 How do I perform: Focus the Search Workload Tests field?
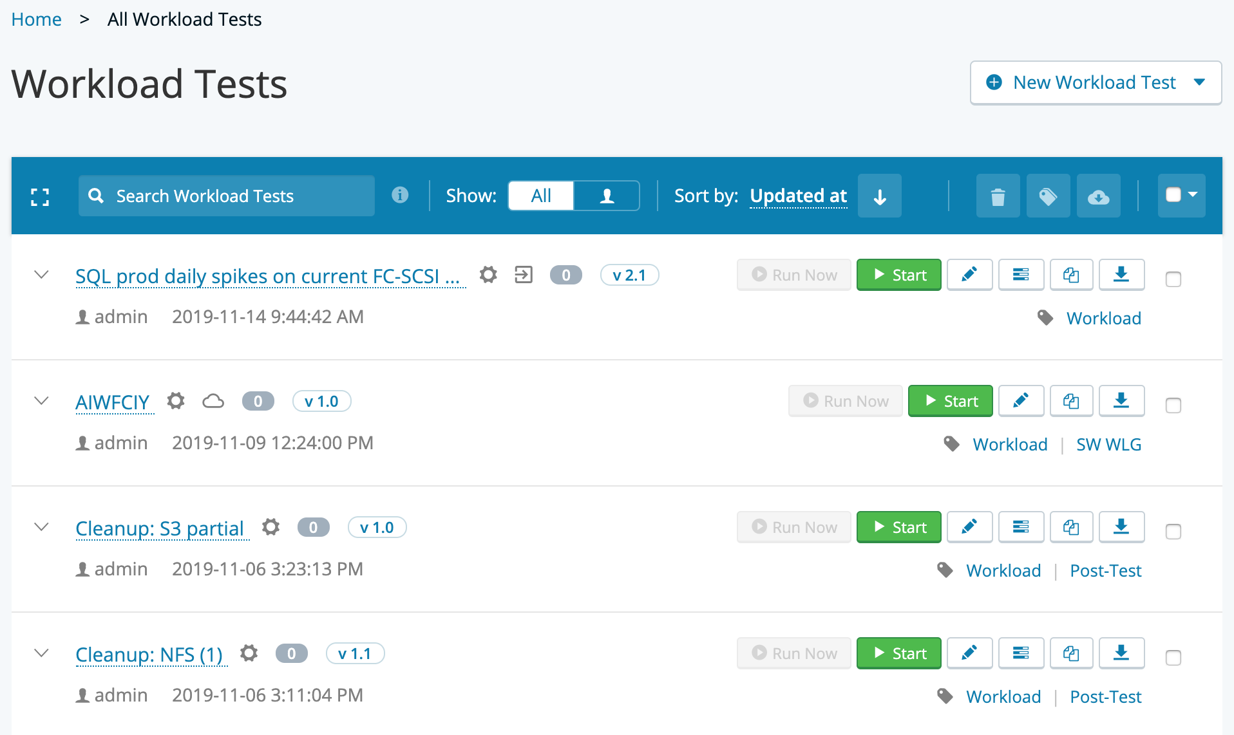pos(227,196)
